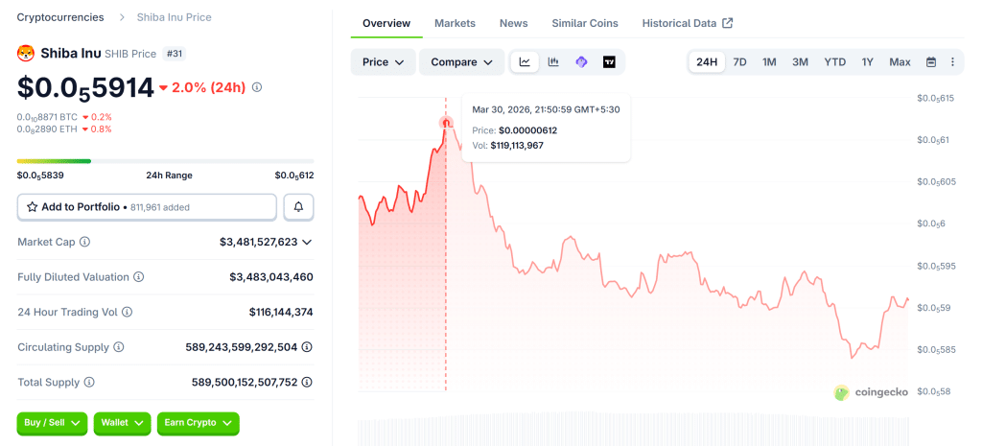Select the 3M time range
This screenshot has height=446, width=982.
point(800,62)
